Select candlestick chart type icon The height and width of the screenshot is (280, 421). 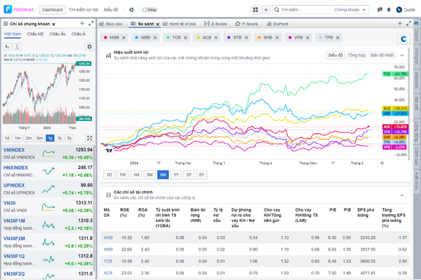(7, 47)
